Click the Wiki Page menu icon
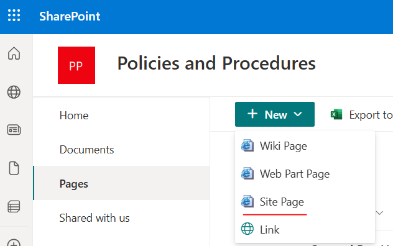Image resolution: width=393 pixels, height=246 pixels. click(x=247, y=145)
